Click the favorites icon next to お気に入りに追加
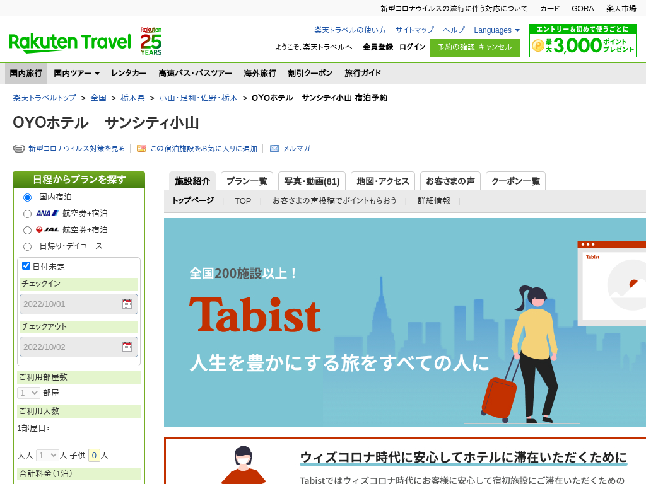The height and width of the screenshot is (484, 646). (x=141, y=149)
